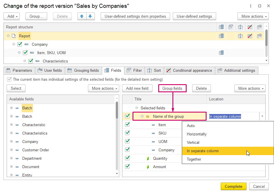The height and width of the screenshot is (193, 274).
Task: Click the Location dropdown arrow
Action: (262, 116)
